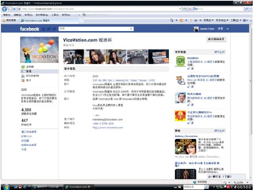The height and width of the screenshot is (190, 253).
Task: Click the Mobile01 green page icon
Action: tap(180, 61)
